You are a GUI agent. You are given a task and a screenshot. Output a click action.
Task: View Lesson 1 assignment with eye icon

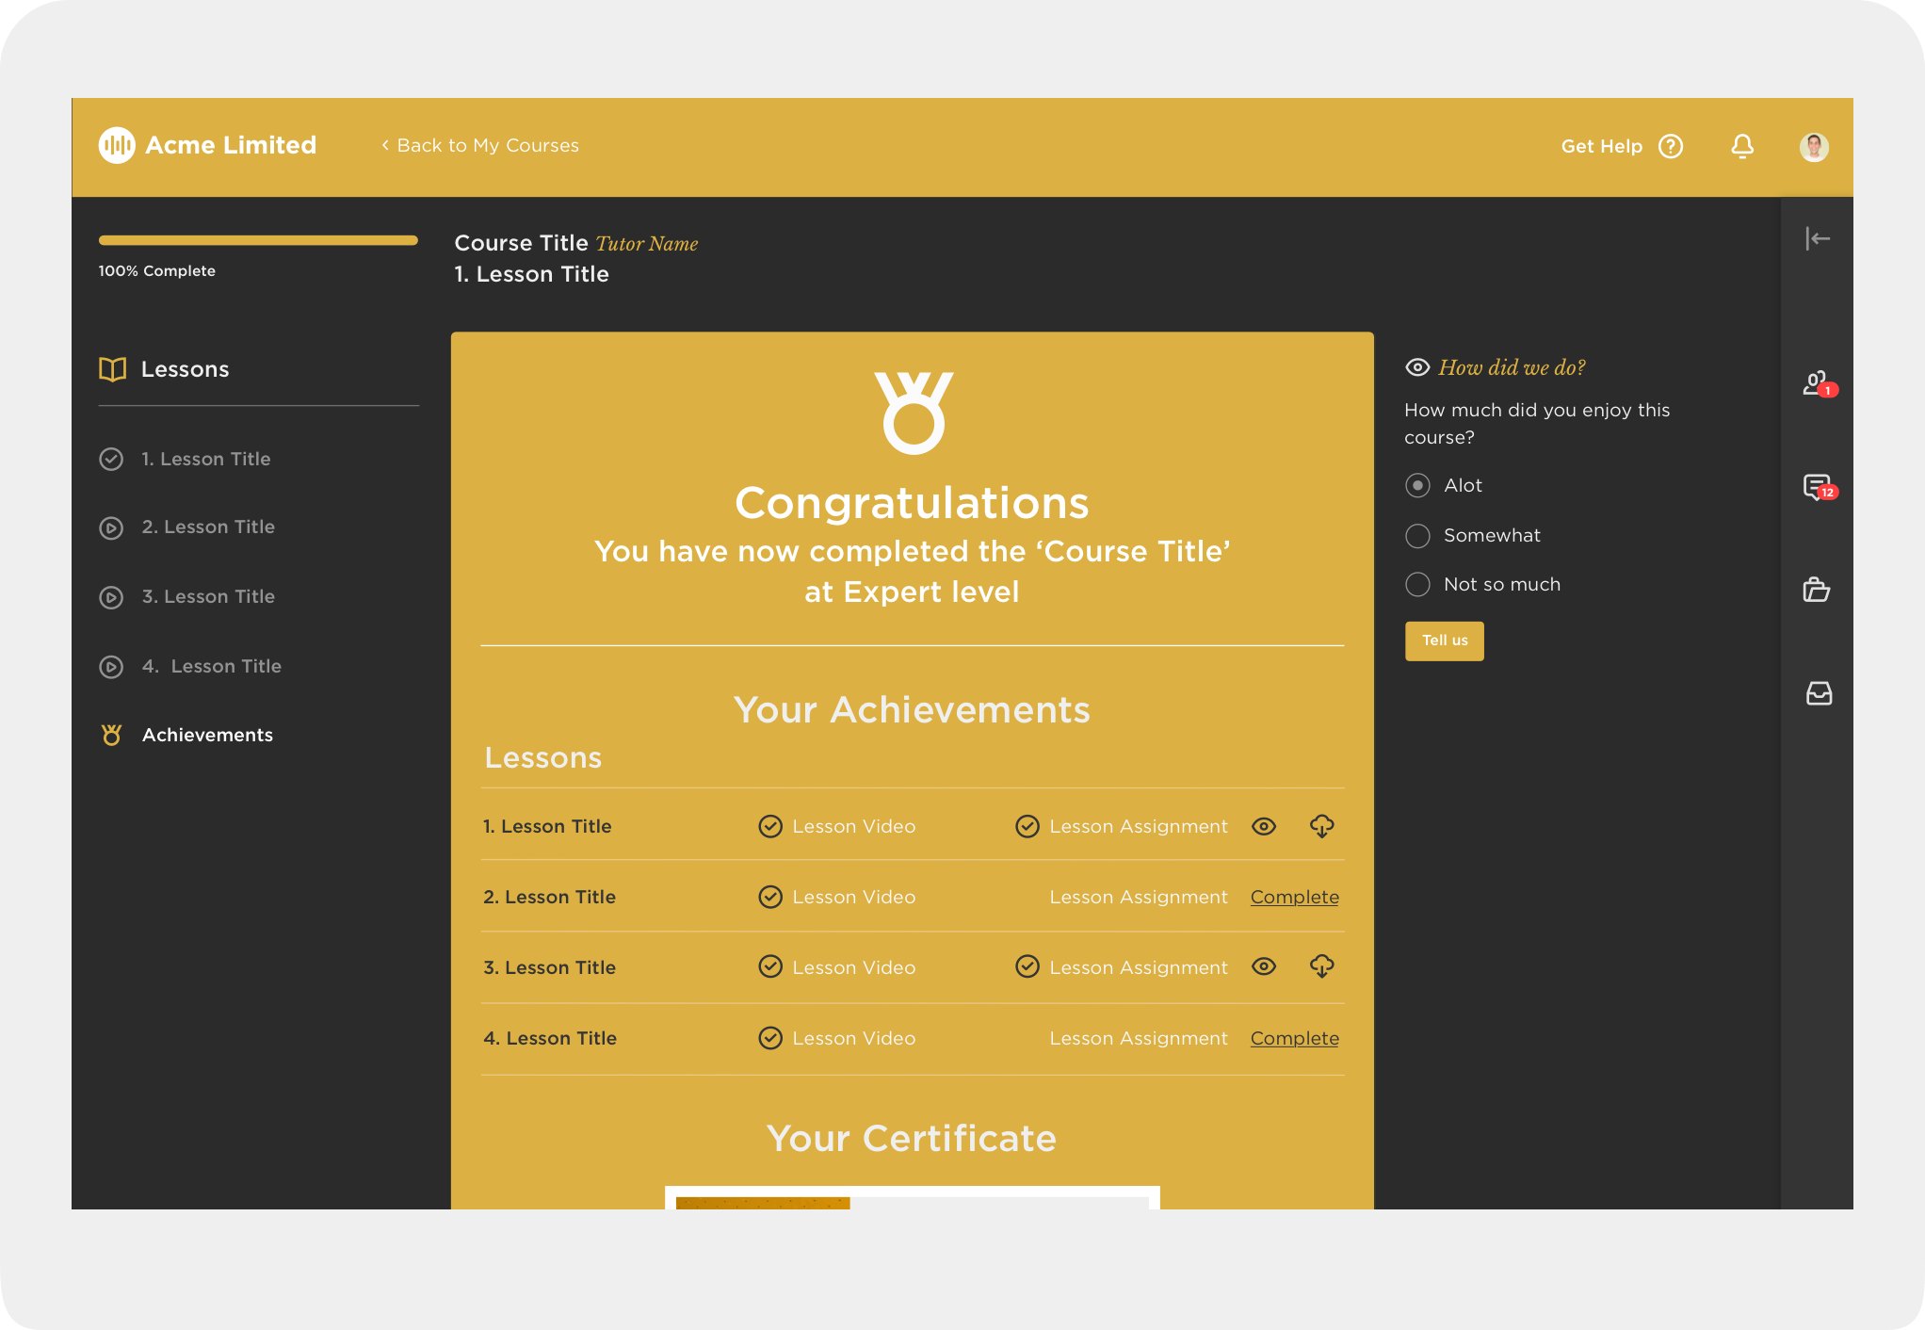(1264, 826)
